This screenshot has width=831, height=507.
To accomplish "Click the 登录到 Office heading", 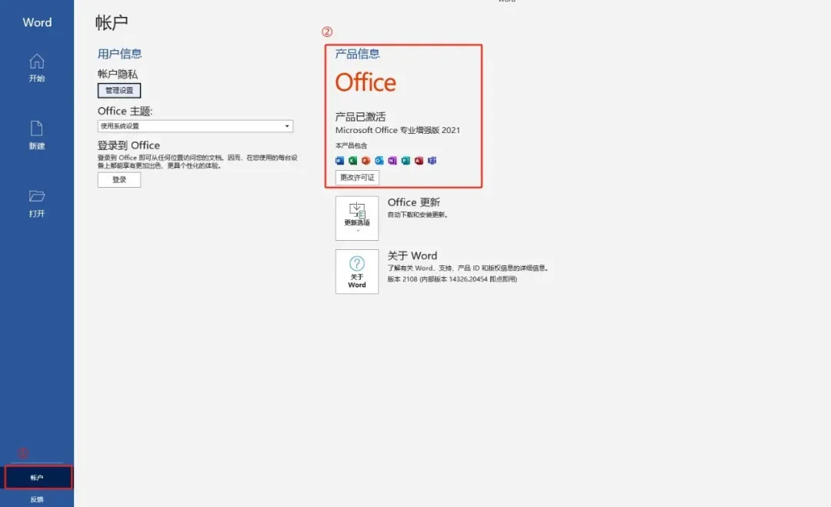I will tap(128, 145).
